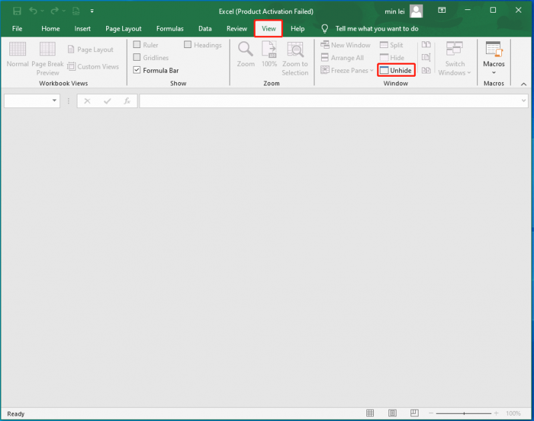Viewport: 534px width, 421px height.
Task: Click the Unhide window button
Action: 396,70
